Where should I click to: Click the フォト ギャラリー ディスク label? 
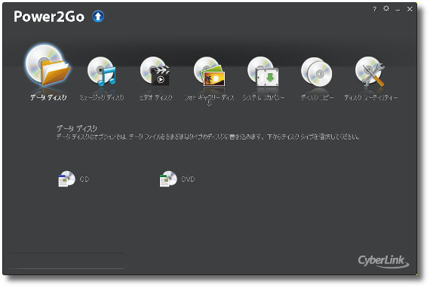(209, 100)
